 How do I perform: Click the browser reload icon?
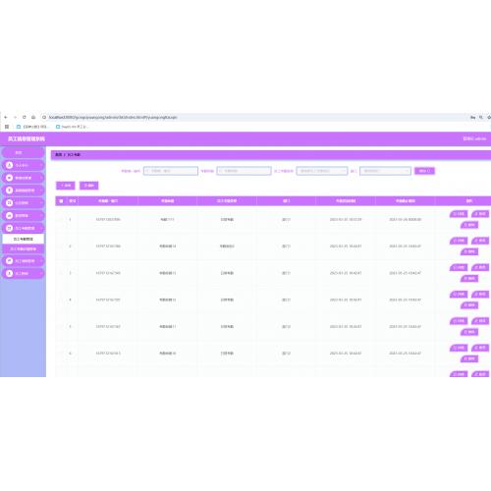pyautogui.click(x=25, y=117)
